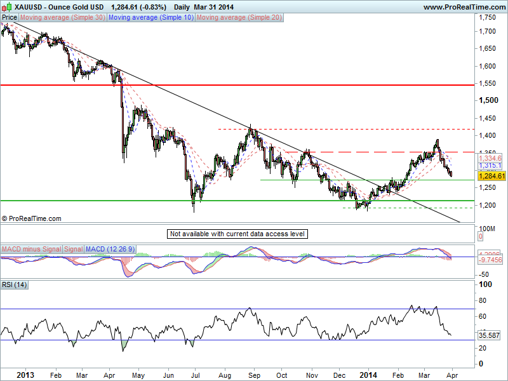
Task: Click the 1,334.6 moving average value tag
Action: pos(490,158)
